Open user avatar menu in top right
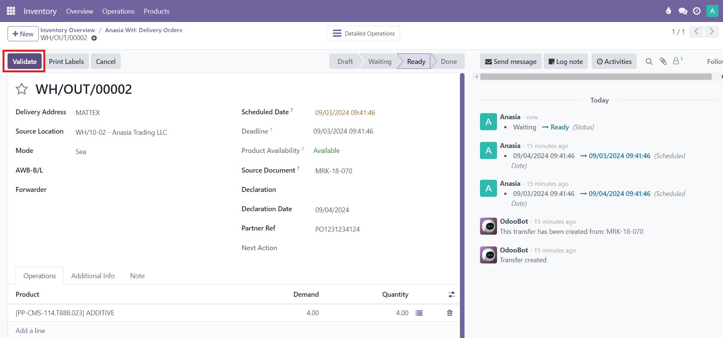The width and height of the screenshot is (723, 338). coord(712,11)
